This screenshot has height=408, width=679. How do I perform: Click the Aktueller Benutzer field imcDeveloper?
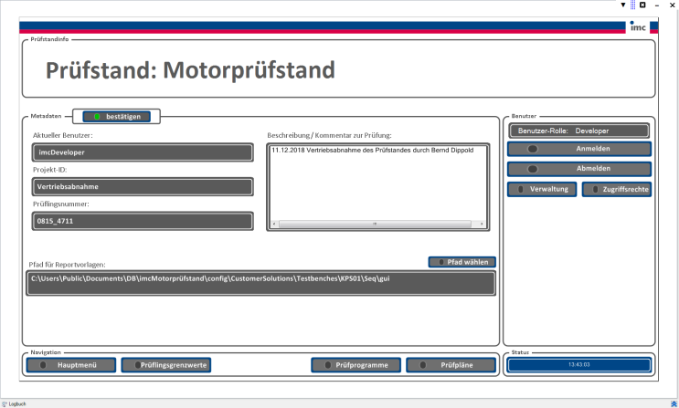coord(143,152)
